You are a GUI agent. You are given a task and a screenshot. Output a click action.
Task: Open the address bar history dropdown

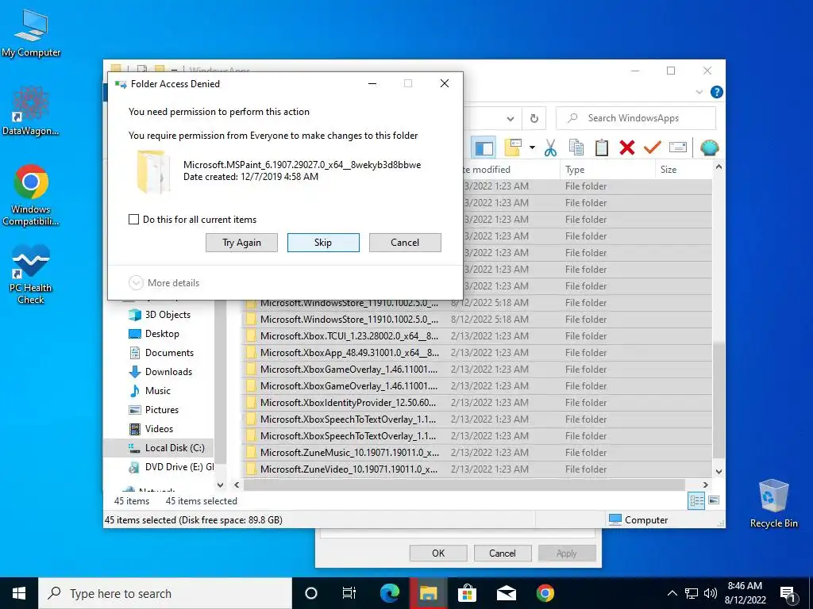(x=511, y=119)
